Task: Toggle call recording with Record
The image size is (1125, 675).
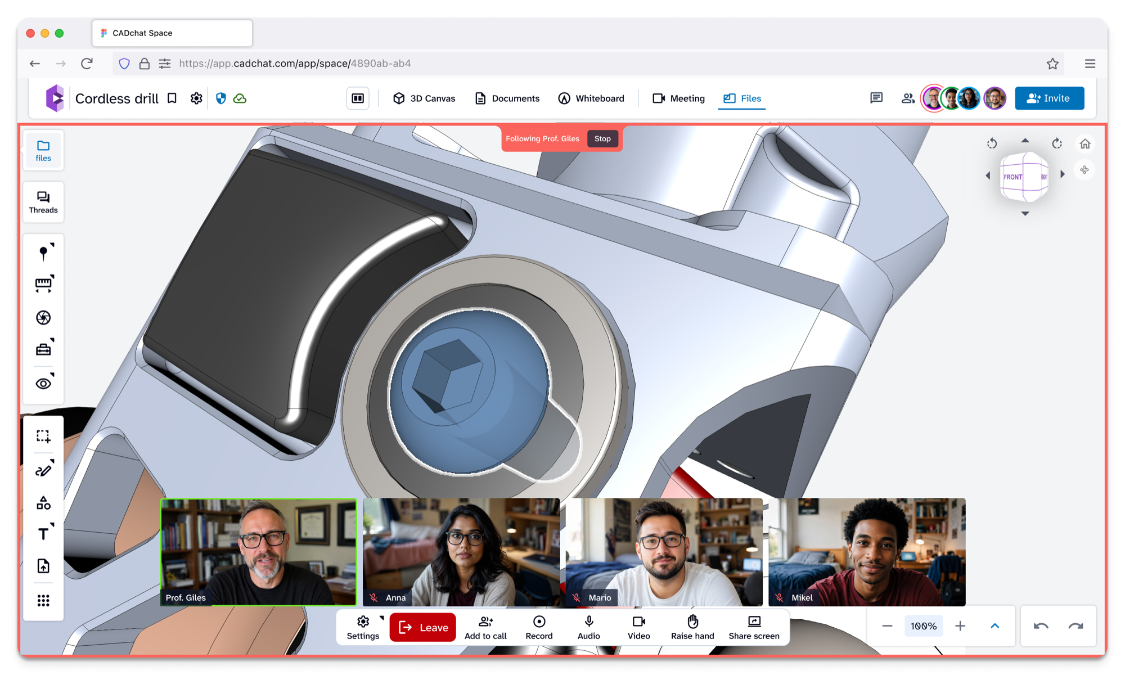Action: (x=539, y=627)
